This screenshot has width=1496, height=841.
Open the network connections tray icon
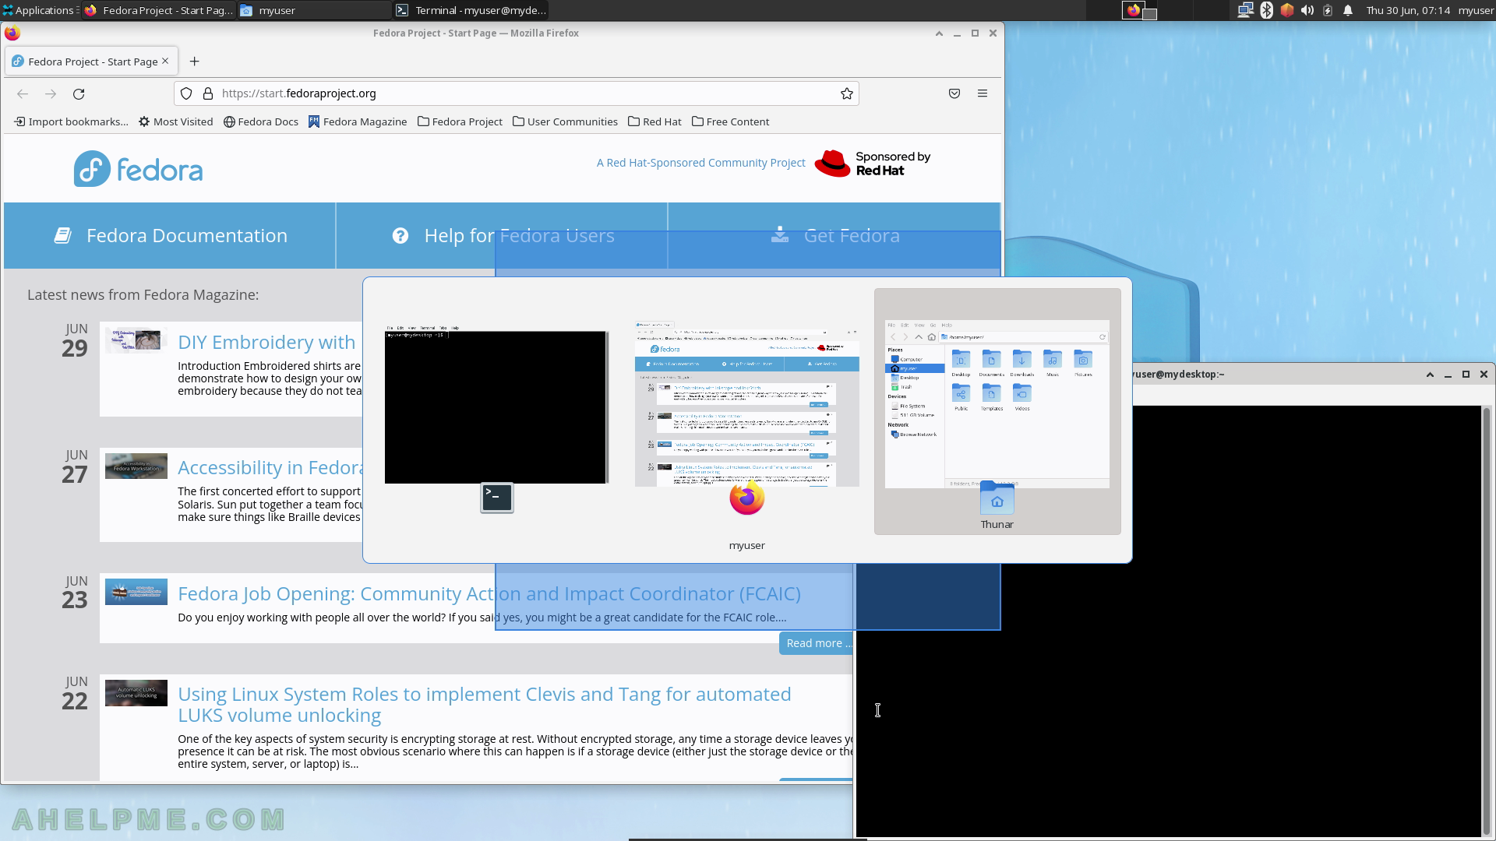pos(1245,10)
